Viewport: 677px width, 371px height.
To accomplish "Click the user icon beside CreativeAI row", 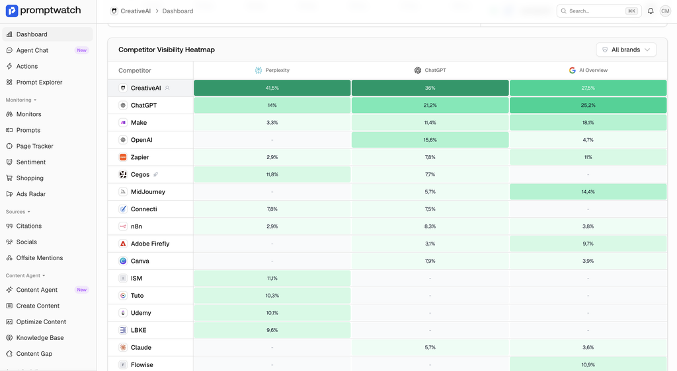I will tap(167, 88).
